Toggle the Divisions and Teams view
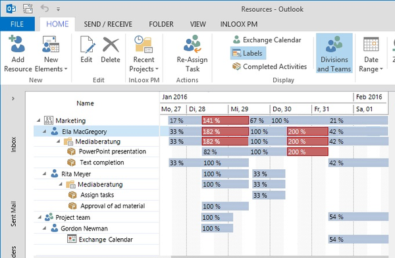Screen dimensions: 395x258 tap(334, 53)
